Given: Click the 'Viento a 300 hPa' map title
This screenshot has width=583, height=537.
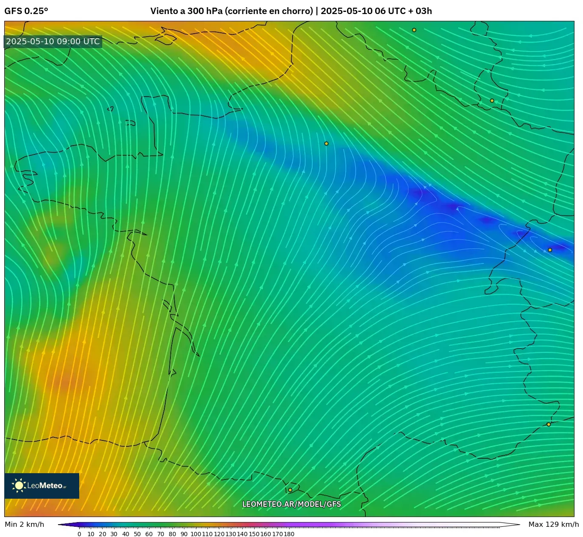Looking at the screenshot, I should click(x=291, y=11).
